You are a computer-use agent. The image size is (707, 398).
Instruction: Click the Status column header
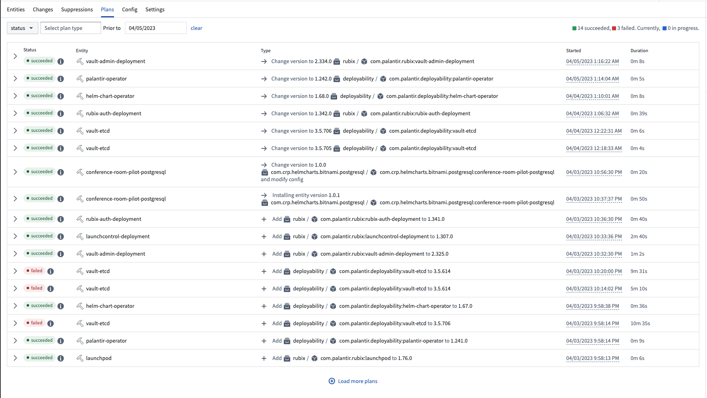point(30,50)
